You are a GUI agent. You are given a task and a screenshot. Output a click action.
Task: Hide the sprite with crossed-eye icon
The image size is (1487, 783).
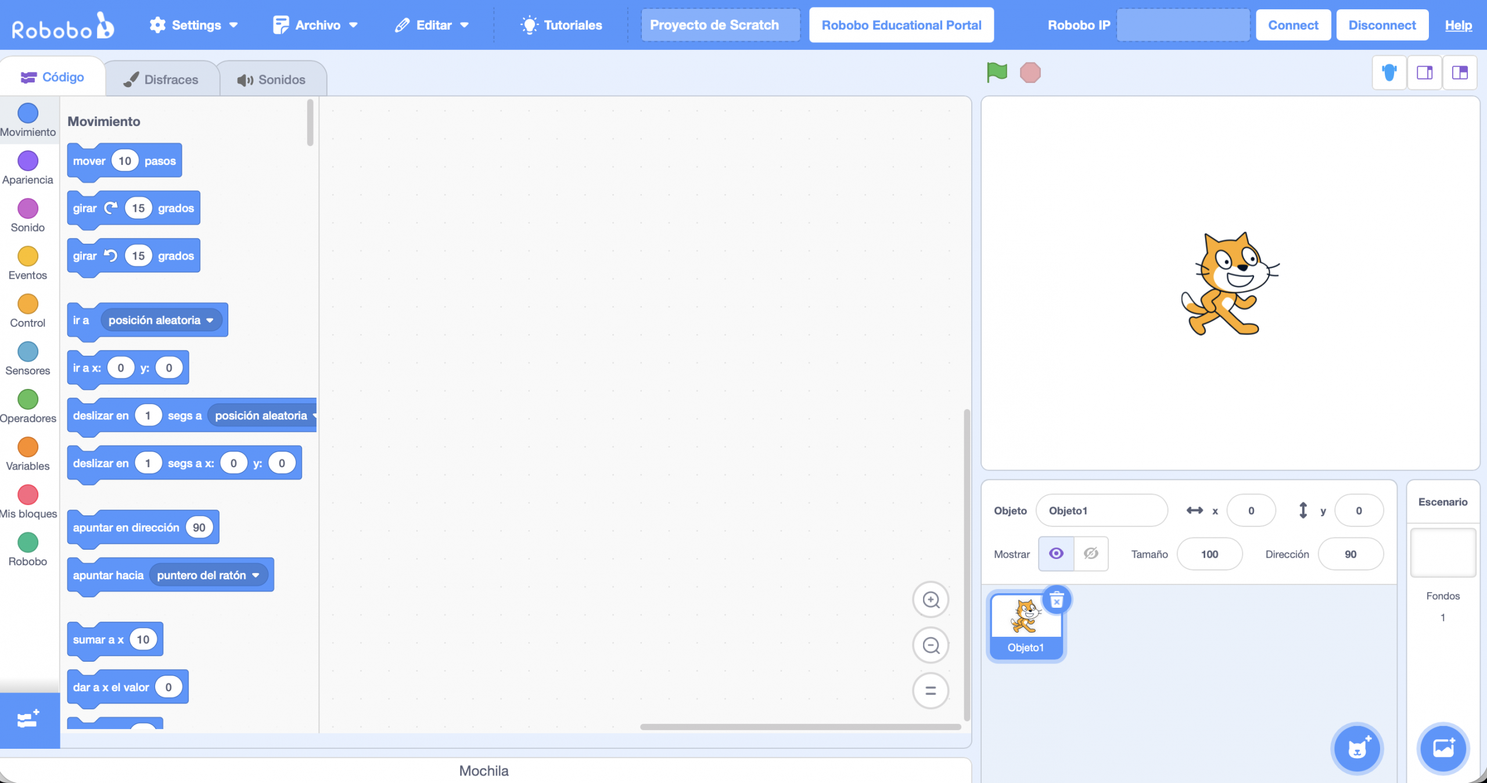point(1091,554)
